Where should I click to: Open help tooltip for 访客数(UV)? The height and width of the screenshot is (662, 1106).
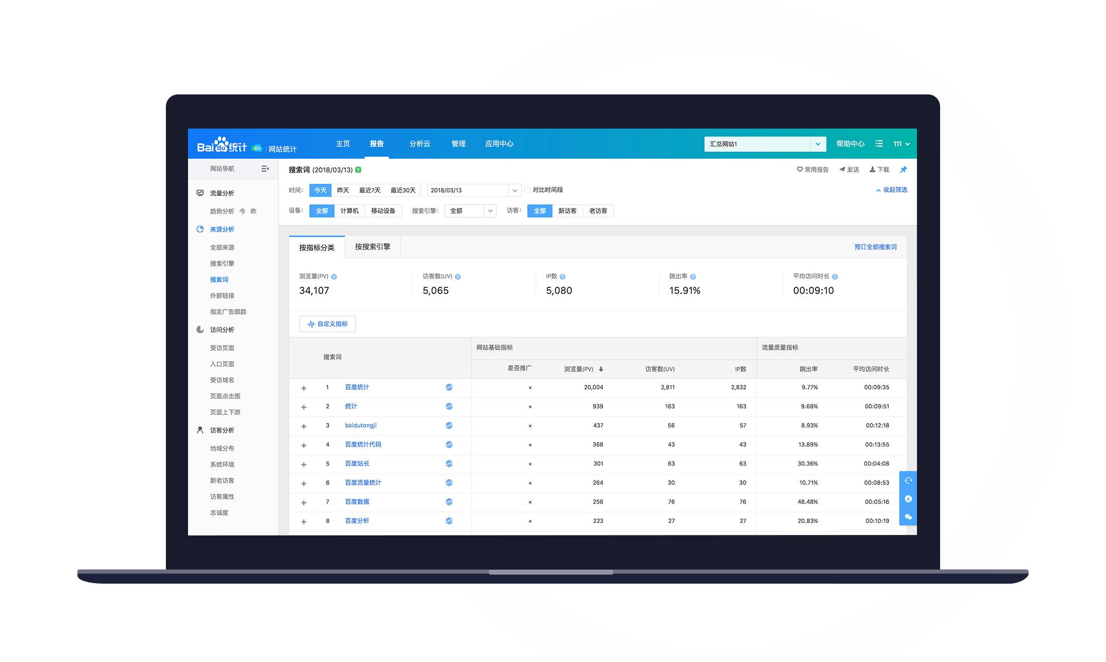(x=458, y=277)
